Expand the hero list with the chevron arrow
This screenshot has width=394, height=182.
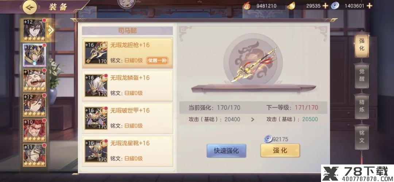pyautogui.click(x=51, y=30)
